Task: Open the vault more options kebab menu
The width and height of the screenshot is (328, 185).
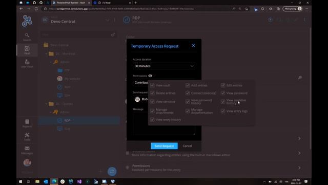Action: (x=114, y=20)
